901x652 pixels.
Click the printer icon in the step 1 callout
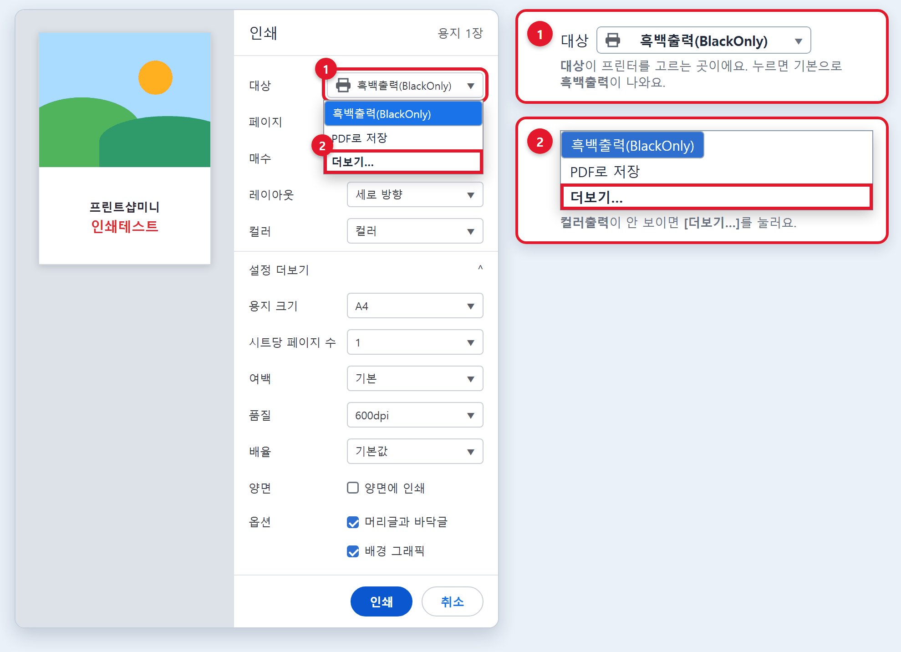click(613, 41)
